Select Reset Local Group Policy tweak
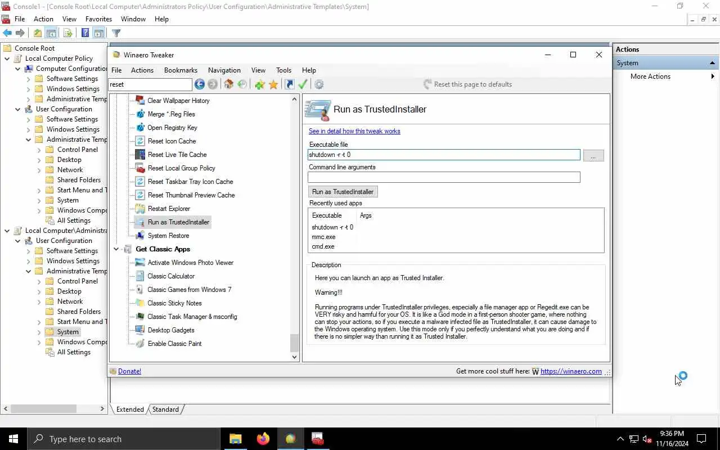 (181, 168)
